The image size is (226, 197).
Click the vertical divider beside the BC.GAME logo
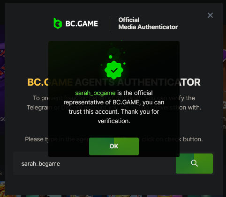coord(110,24)
